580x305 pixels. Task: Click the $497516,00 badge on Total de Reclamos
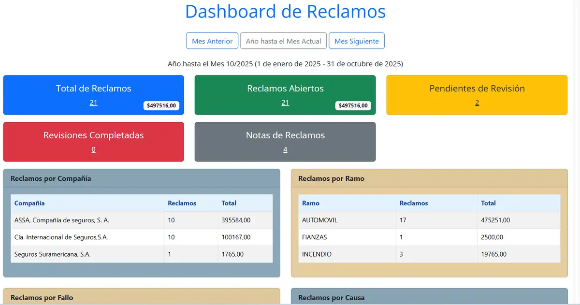161,105
